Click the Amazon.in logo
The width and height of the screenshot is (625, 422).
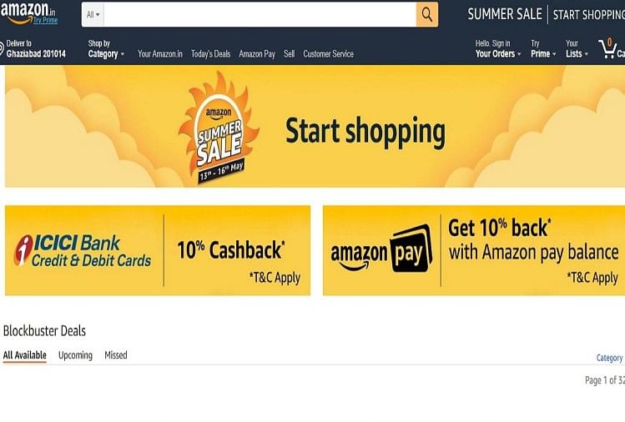point(28,11)
